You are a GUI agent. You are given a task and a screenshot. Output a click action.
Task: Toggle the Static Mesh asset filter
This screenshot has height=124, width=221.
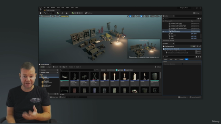pos(120,70)
